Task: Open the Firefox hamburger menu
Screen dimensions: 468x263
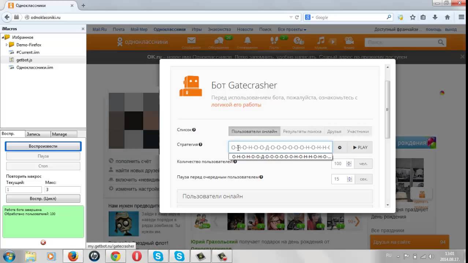Action: 462,17
